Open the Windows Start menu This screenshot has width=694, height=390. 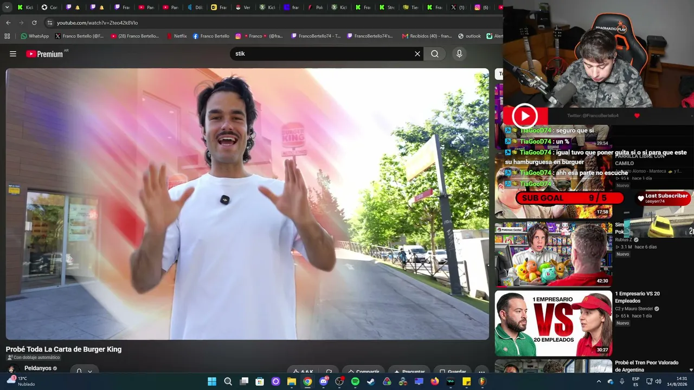pos(212,381)
